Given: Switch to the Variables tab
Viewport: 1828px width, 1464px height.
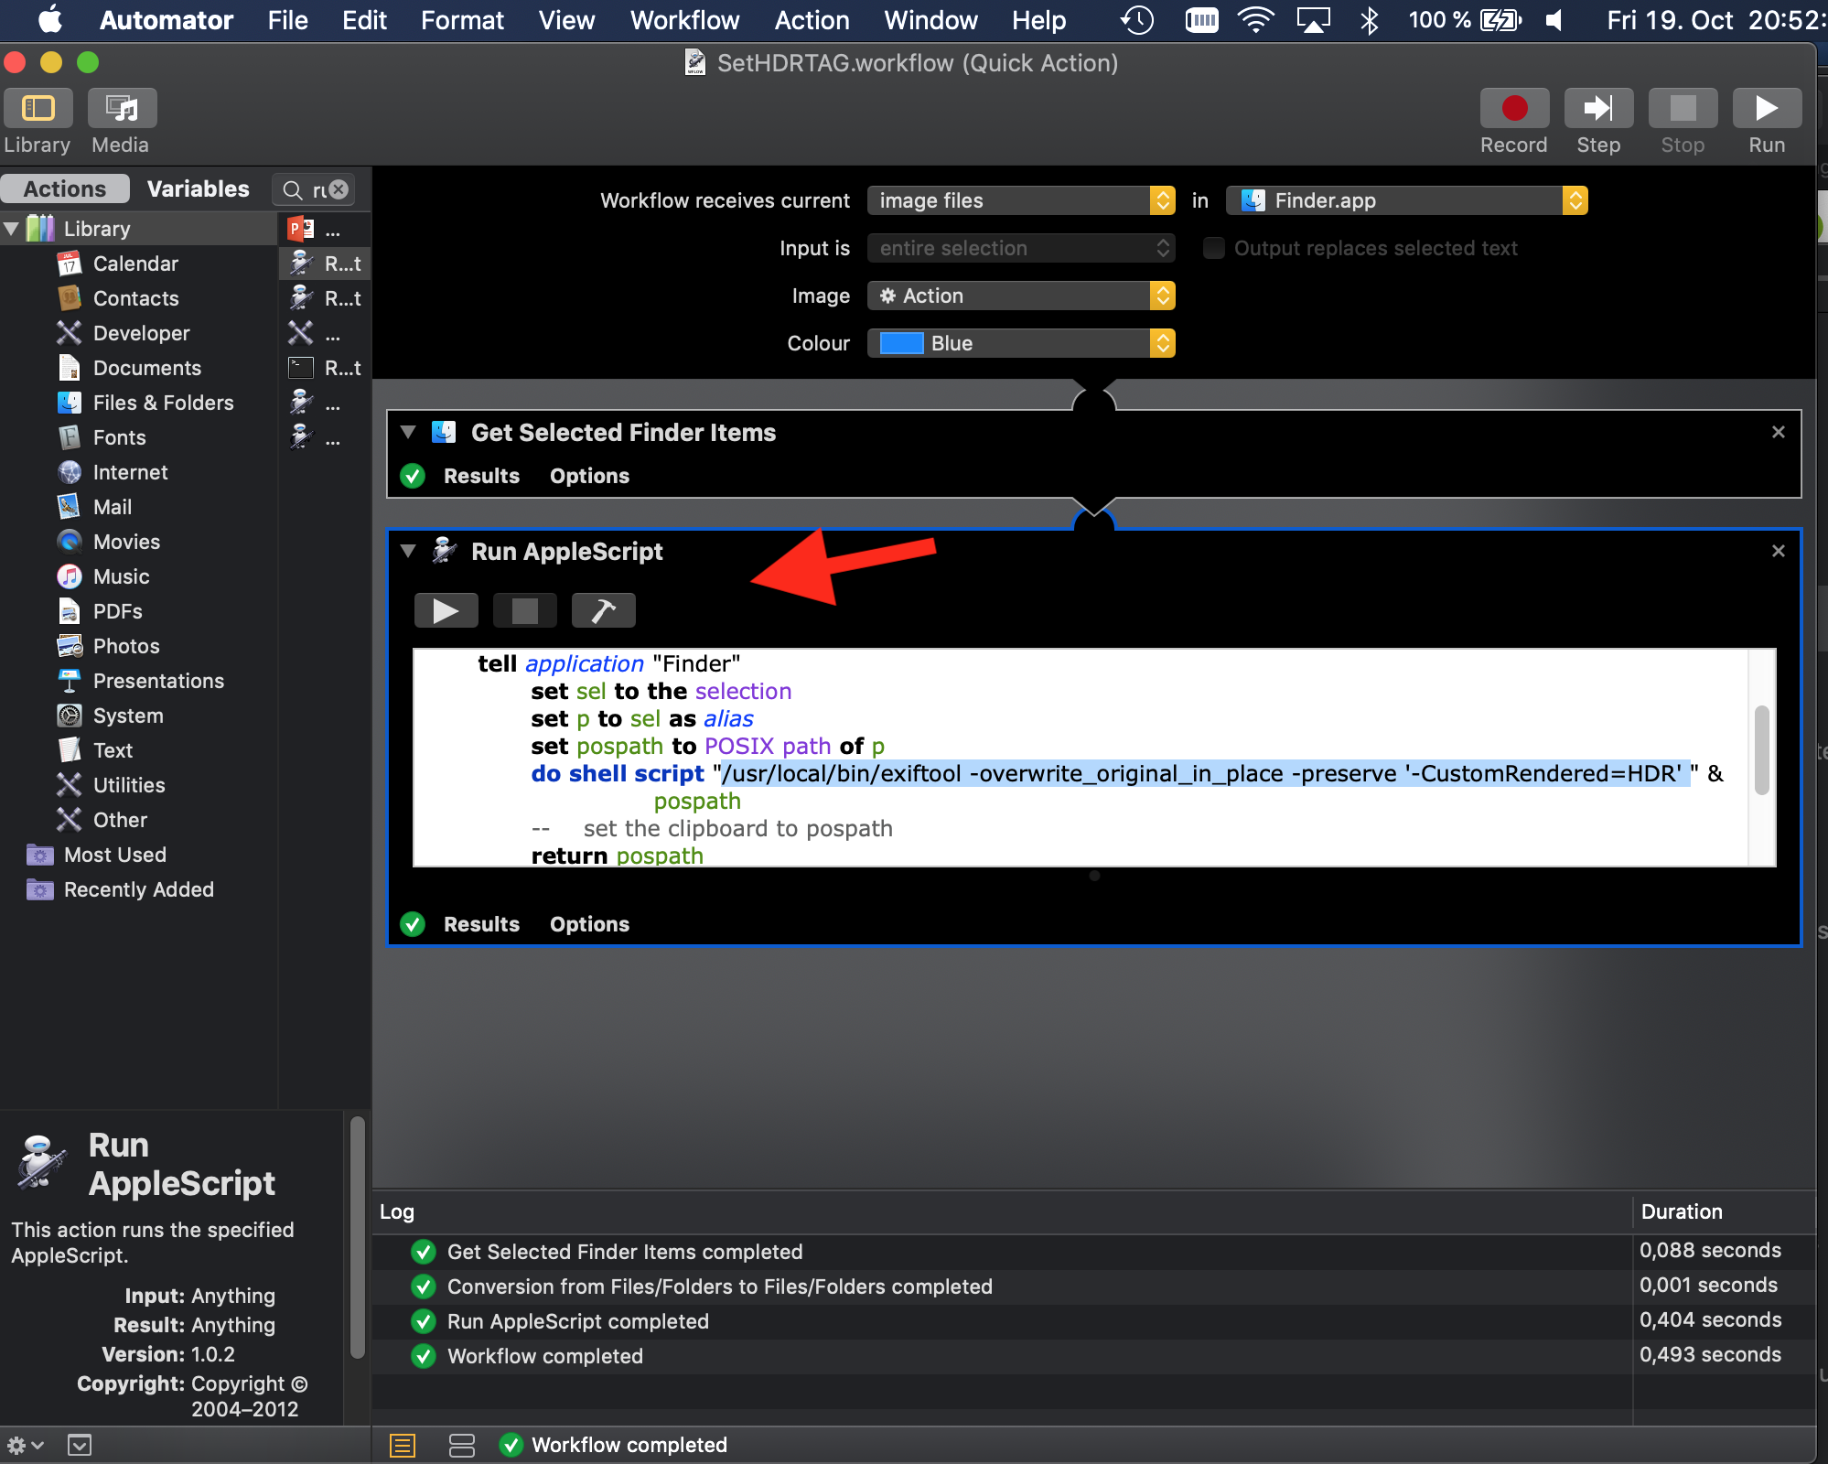Looking at the screenshot, I should tap(198, 188).
